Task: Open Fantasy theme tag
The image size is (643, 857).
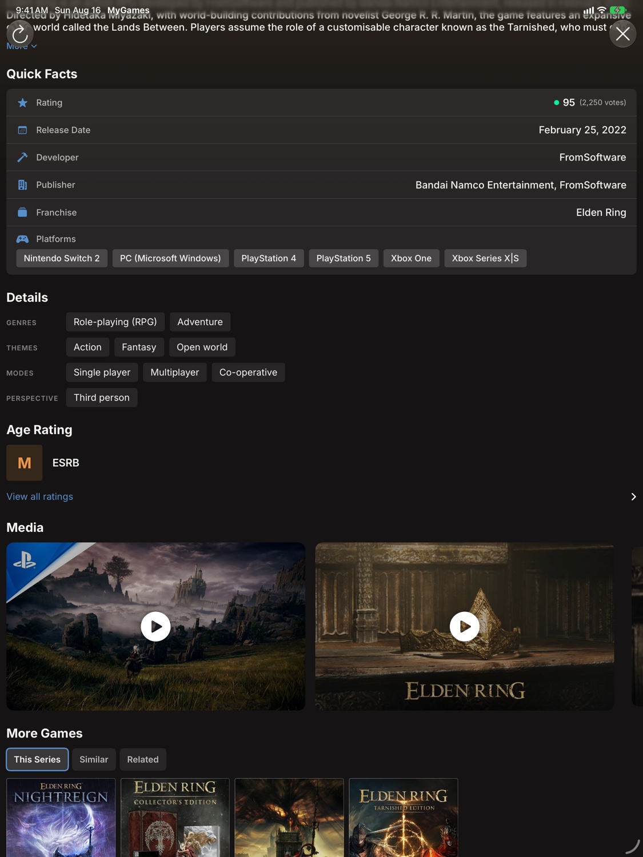Action: coord(139,347)
